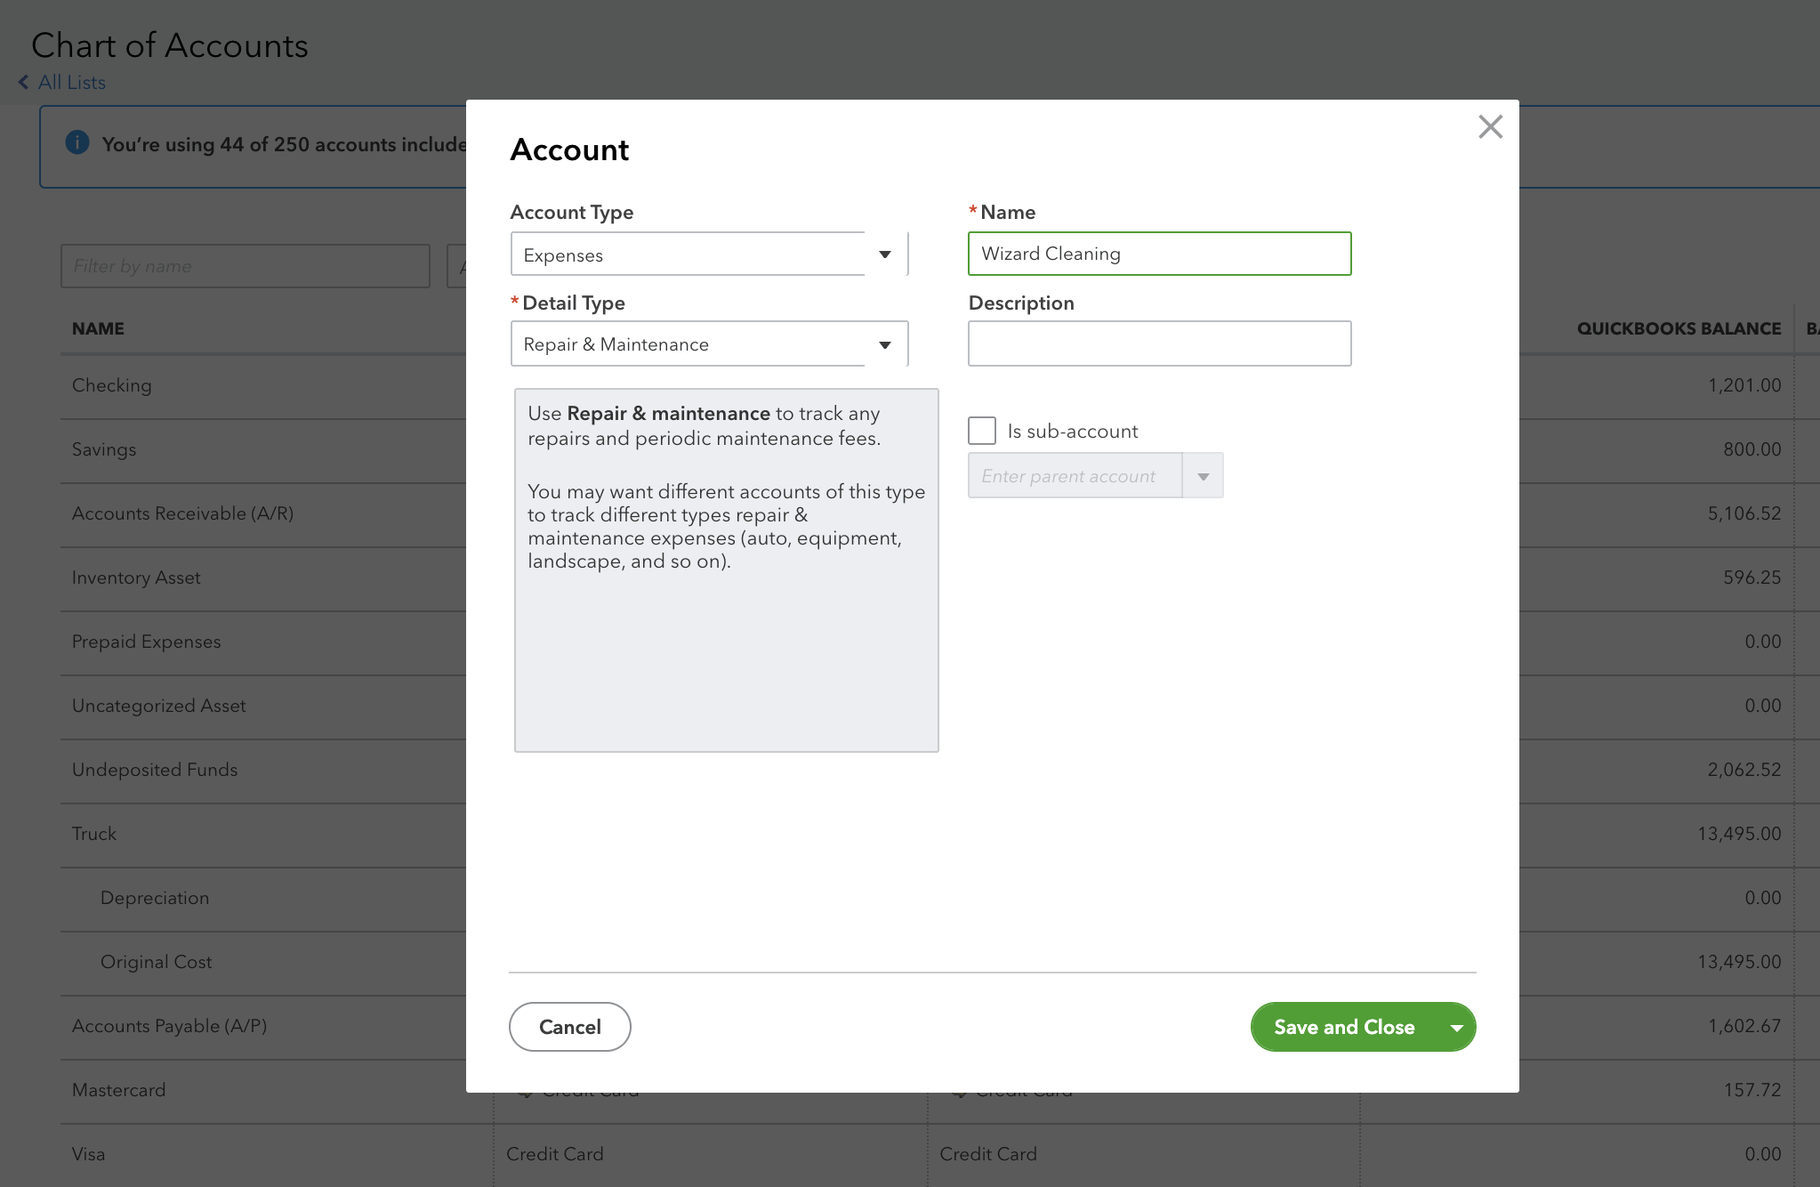The image size is (1820, 1187).
Task: Open the Account Type dropdown showing Expenses
Action: coord(709,254)
